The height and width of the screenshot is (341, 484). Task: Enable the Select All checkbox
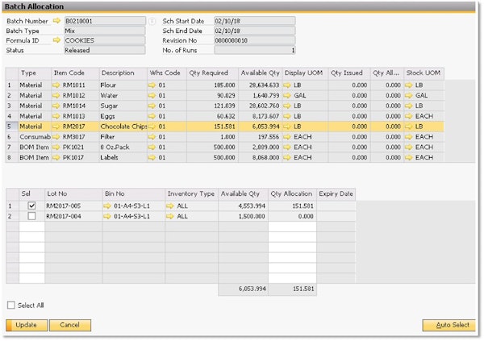11,306
